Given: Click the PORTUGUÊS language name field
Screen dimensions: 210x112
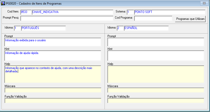Looking at the screenshot, I should pos(44,28).
